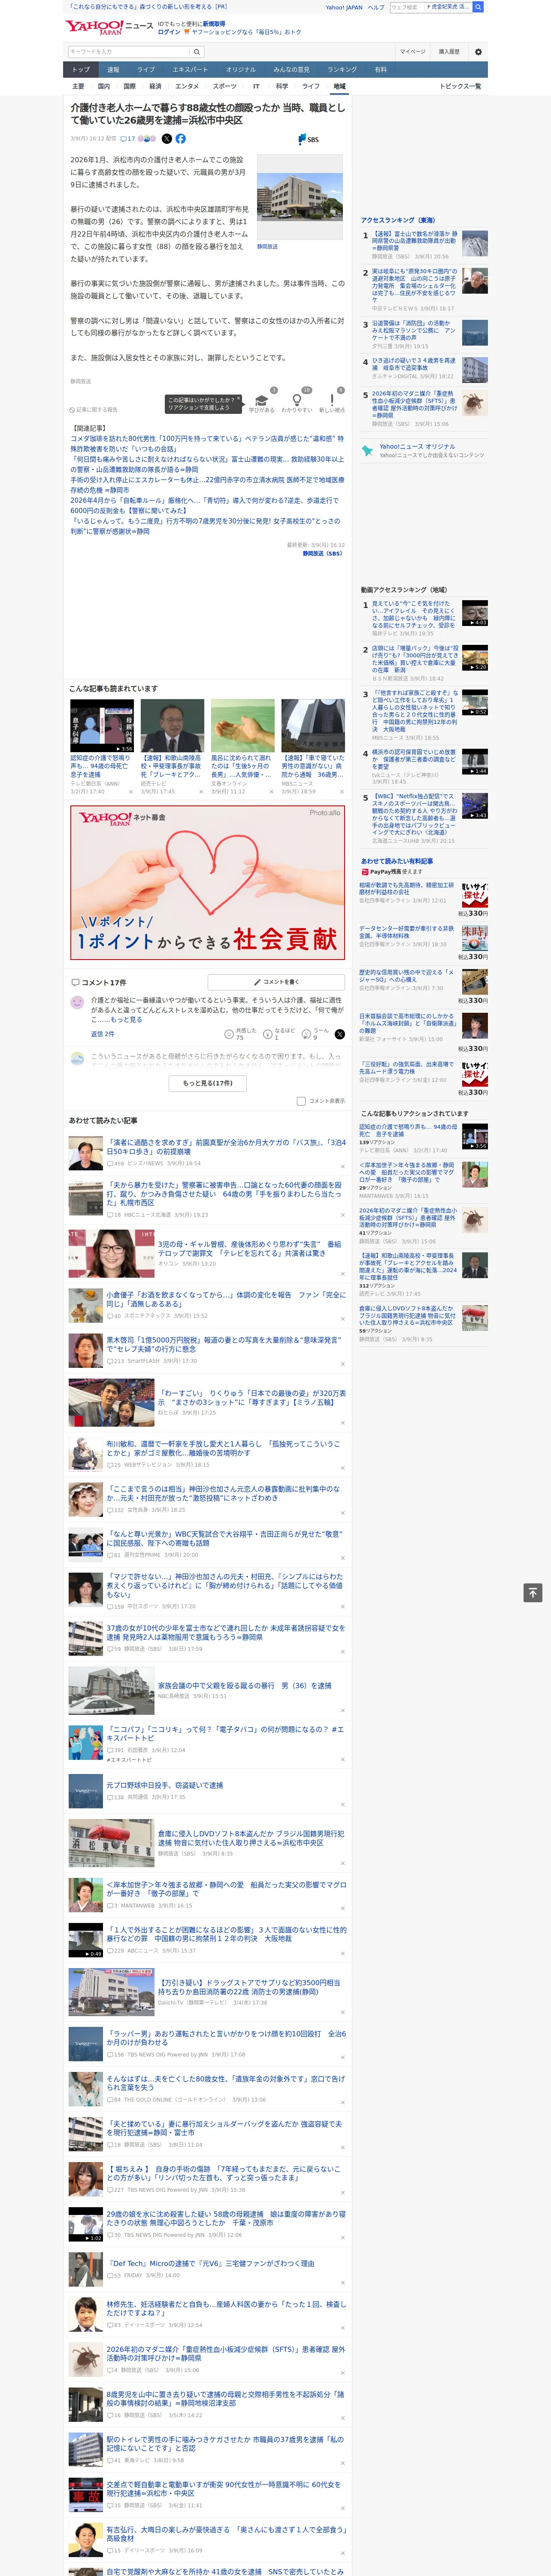Select the 速報 tab
This screenshot has height=2576, width=551.
[113, 70]
